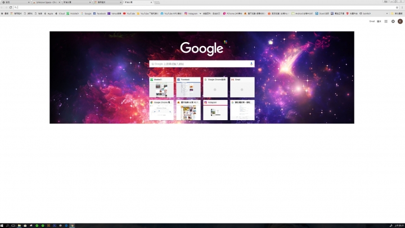The height and width of the screenshot is (228, 405).
Task: Open the Instagram bookmark in bookmarks bar
Action: [x=191, y=13]
